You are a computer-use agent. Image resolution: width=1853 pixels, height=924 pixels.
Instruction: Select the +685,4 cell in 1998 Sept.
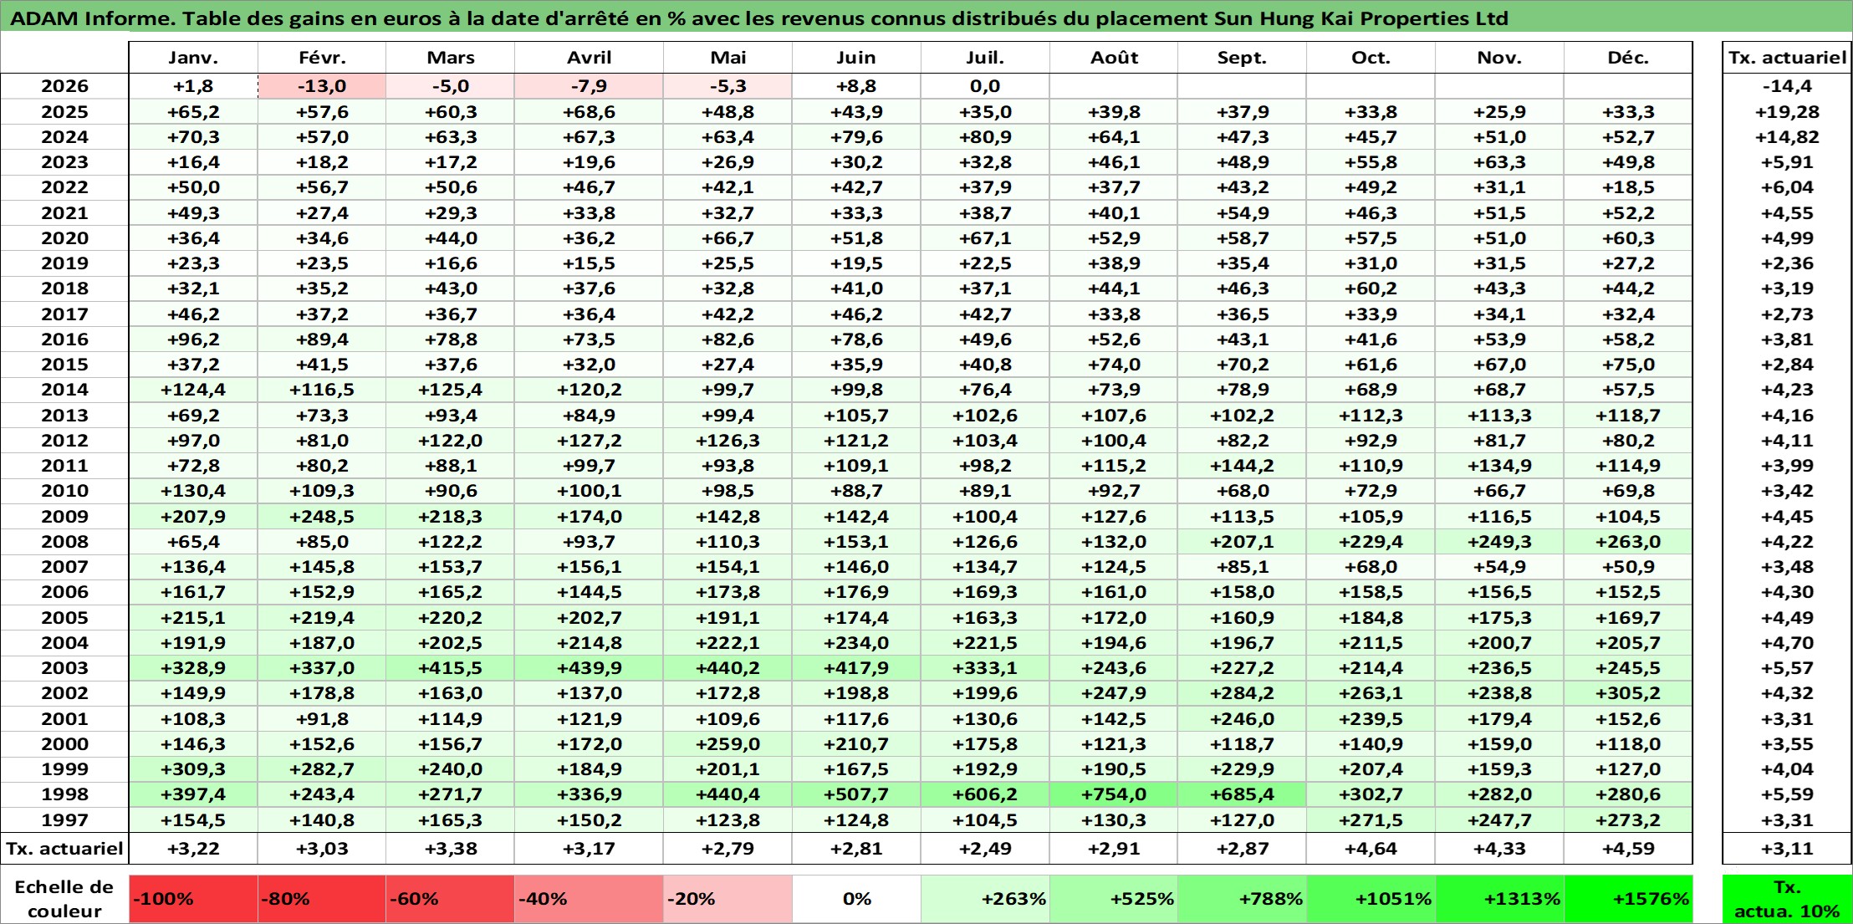coord(1242,794)
